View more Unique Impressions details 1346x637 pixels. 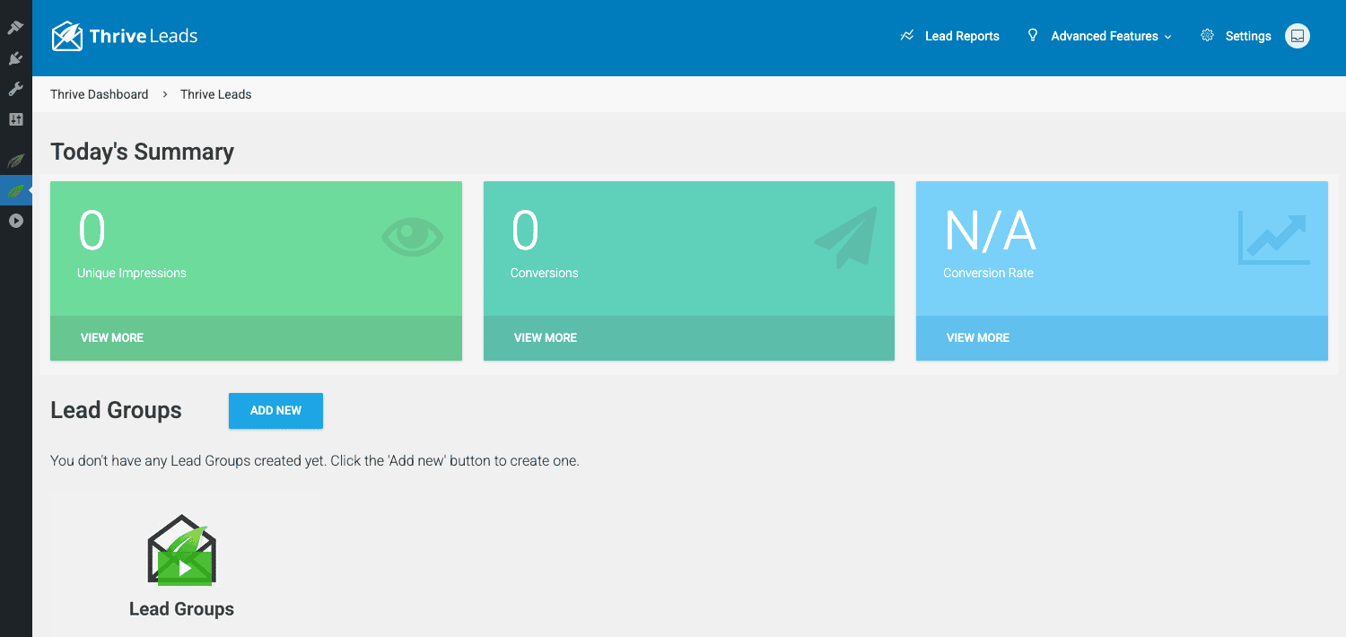[x=112, y=337]
